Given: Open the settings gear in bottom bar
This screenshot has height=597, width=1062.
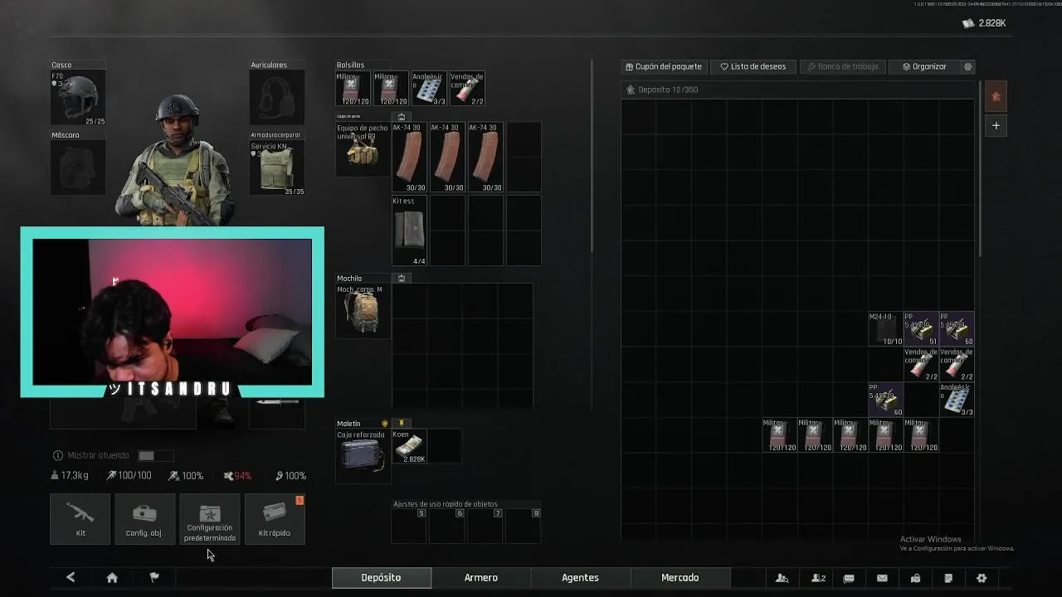Looking at the screenshot, I should [x=982, y=578].
